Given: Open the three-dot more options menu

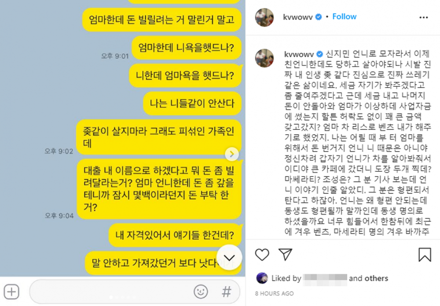Looking at the screenshot, I should [x=423, y=18].
